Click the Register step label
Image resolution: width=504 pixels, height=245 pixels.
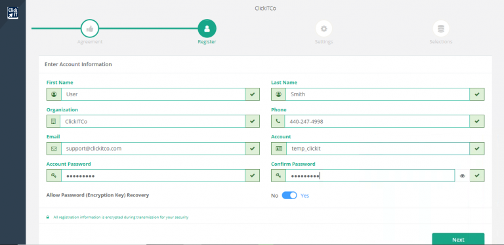(207, 42)
